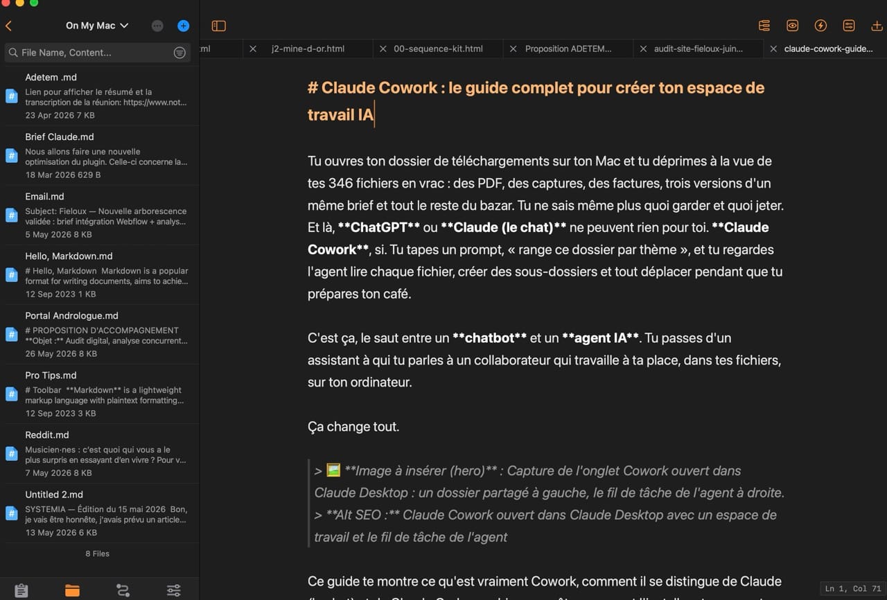Switch to the Proposition ADETEM tab
Screen dimensions: 887x600
click(x=568, y=48)
